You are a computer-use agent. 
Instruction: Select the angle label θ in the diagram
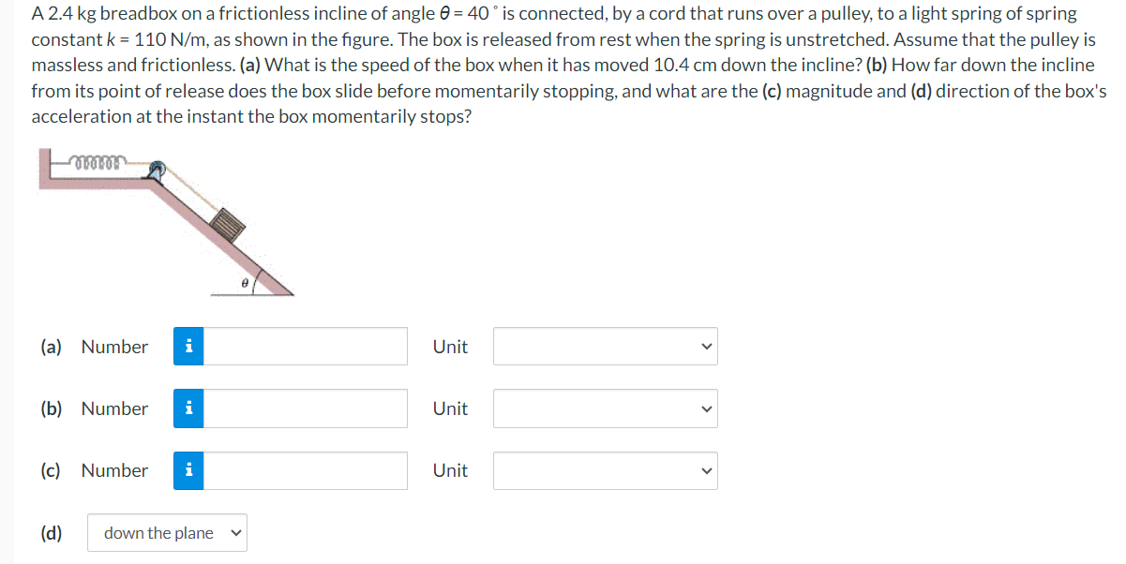243,281
